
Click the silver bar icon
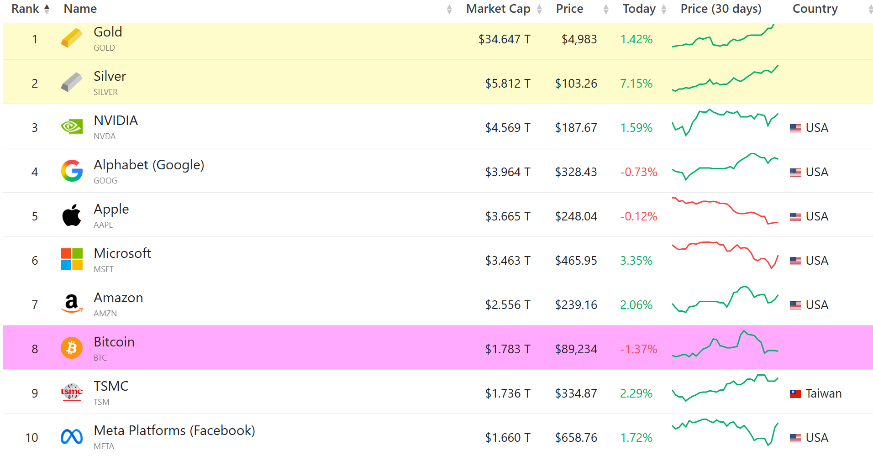tap(72, 83)
